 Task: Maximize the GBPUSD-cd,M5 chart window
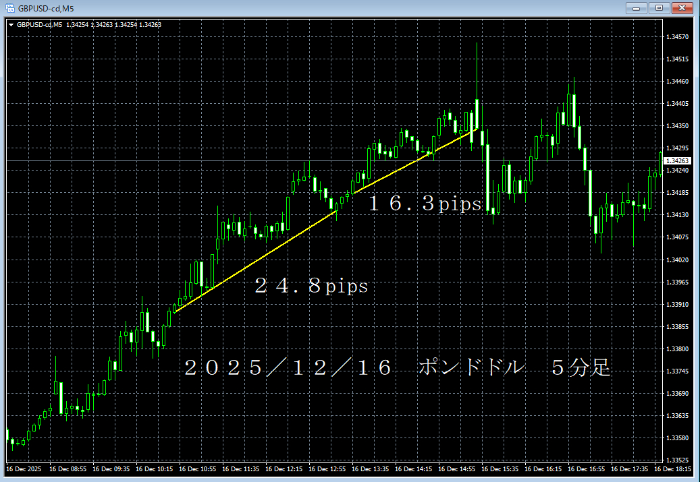click(658, 8)
